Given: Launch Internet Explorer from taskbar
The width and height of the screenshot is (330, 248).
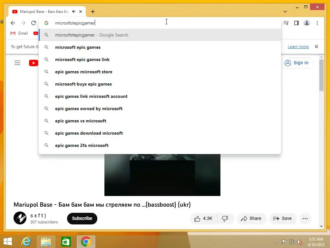Looking at the screenshot, I should [26, 242].
